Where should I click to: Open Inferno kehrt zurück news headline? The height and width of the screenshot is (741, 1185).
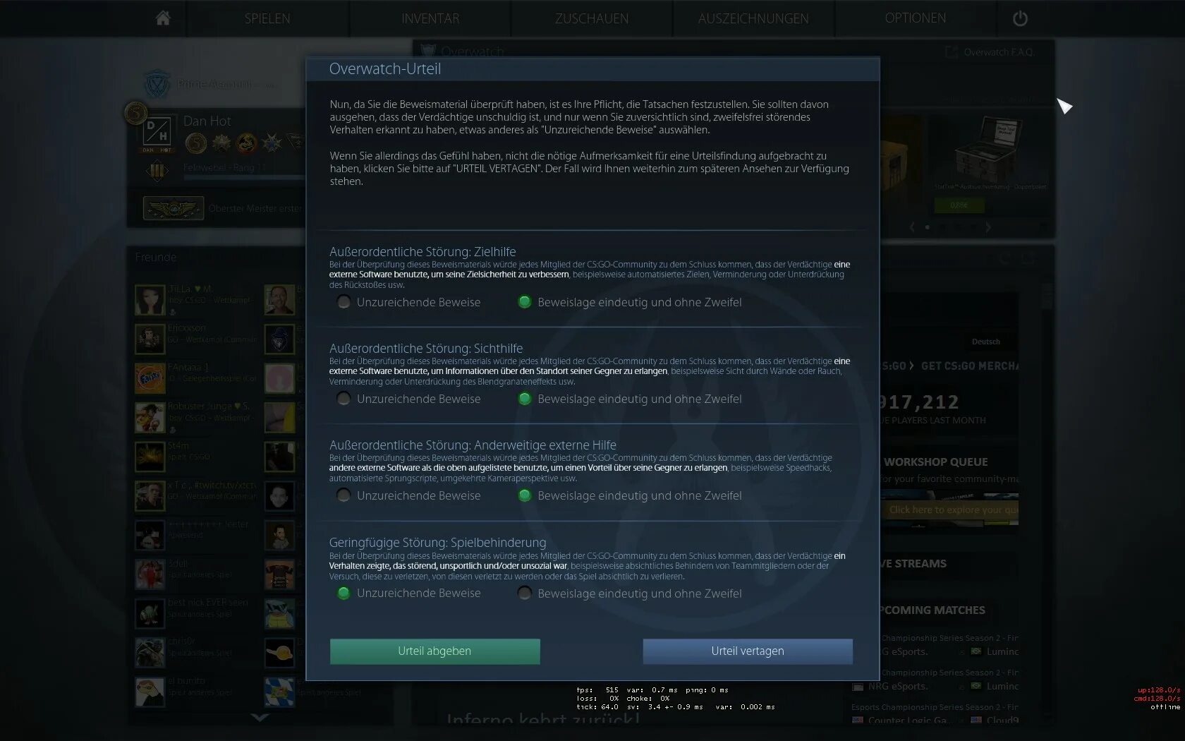543,720
